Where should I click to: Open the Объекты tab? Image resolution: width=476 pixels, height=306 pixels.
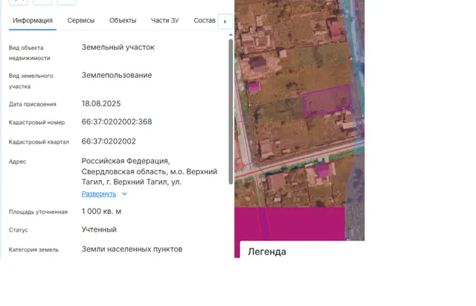(x=123, y=21)
